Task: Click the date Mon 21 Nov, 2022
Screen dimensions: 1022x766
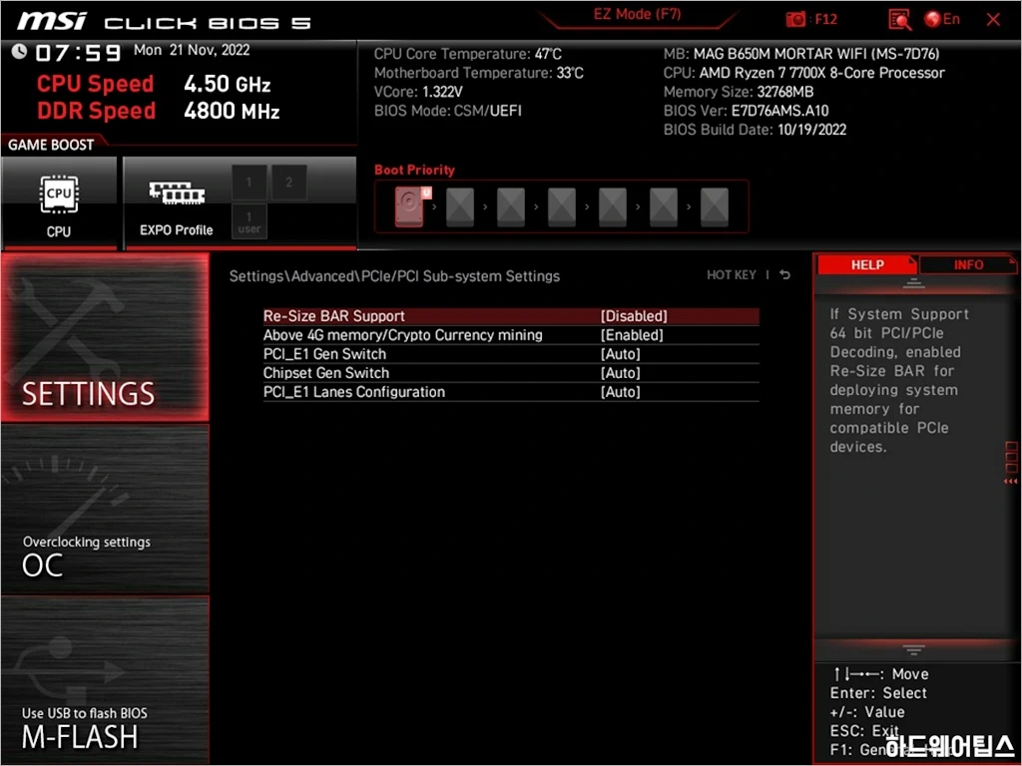Action: click(x=192, y=50)
